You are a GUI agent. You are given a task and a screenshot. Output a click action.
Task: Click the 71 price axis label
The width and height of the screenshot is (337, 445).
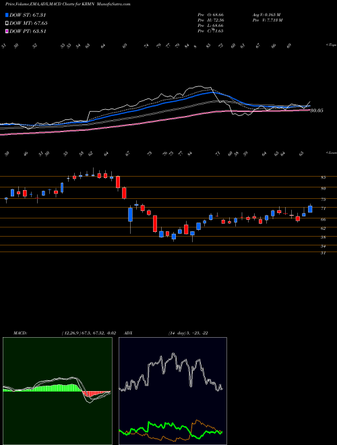[324, 208]
